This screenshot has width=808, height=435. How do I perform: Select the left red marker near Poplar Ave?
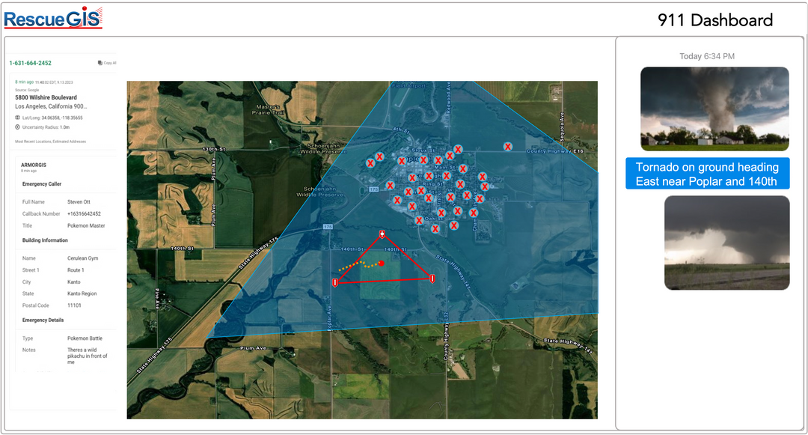[x=334, y=282]
